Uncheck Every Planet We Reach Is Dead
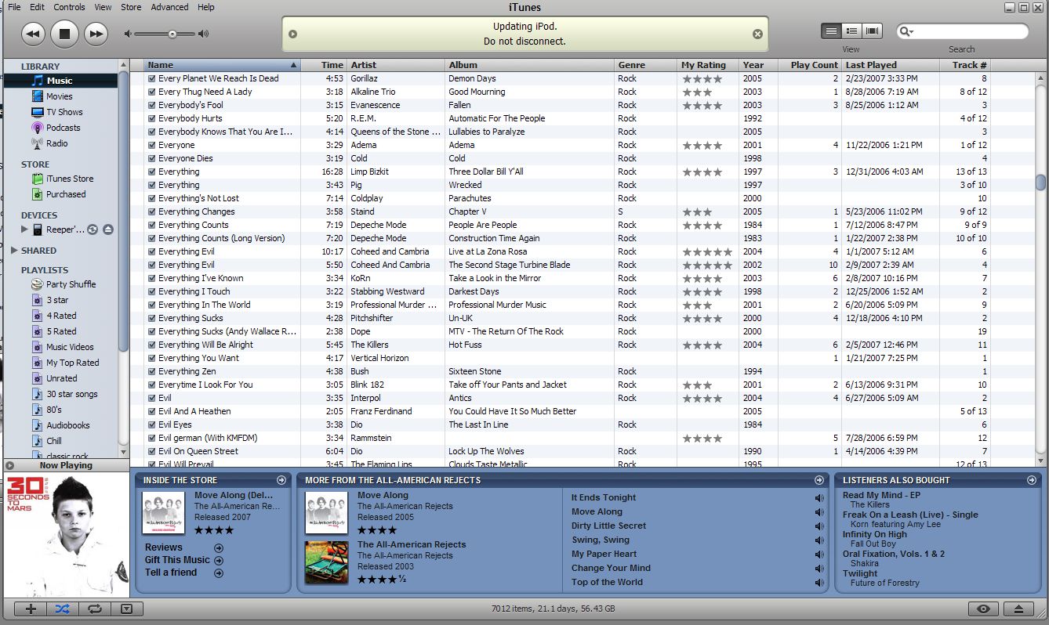This screenshot has width=1049, height=625. pos(152,78)
